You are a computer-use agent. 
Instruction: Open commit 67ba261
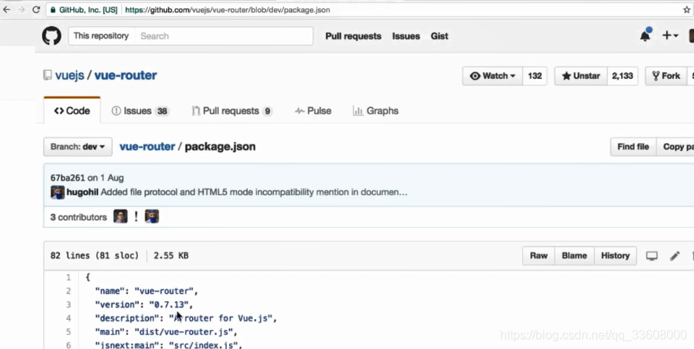point(67,178)
